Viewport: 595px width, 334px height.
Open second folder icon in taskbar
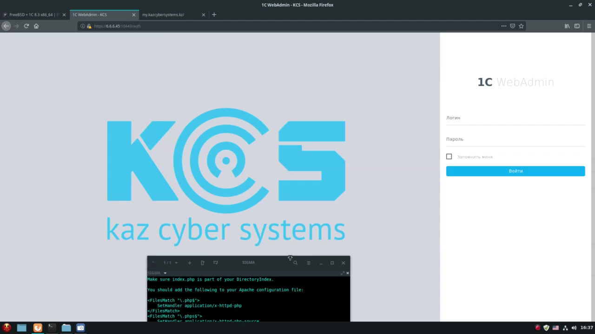tap(66, 328)
